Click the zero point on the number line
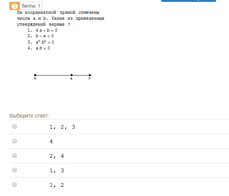 click(90, 75)
